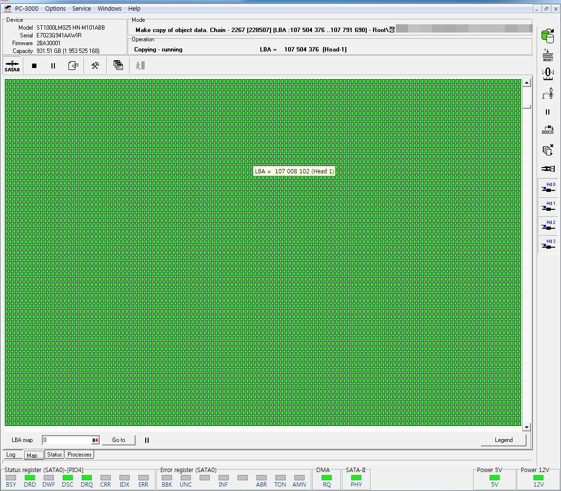
Task: Click the power switch circuit icon
Action: 548,93
